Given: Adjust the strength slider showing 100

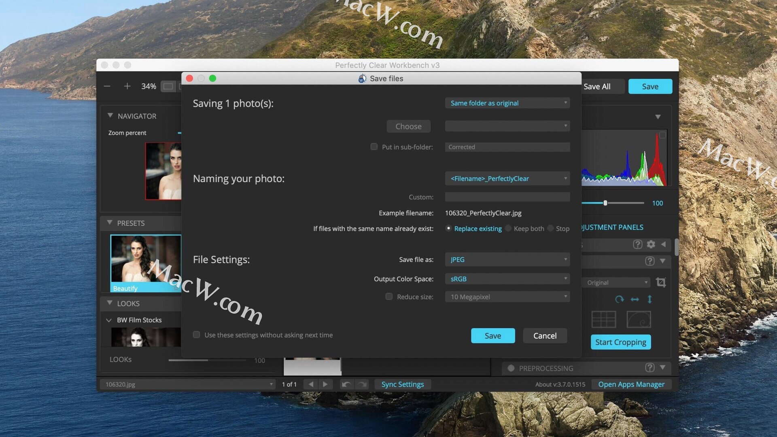Looking at the screenshot, I should pyautogui.click(x=605, y=203).
